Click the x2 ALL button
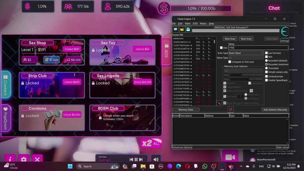The height and width of the screenshot is (171, 304). coord(151,143)
